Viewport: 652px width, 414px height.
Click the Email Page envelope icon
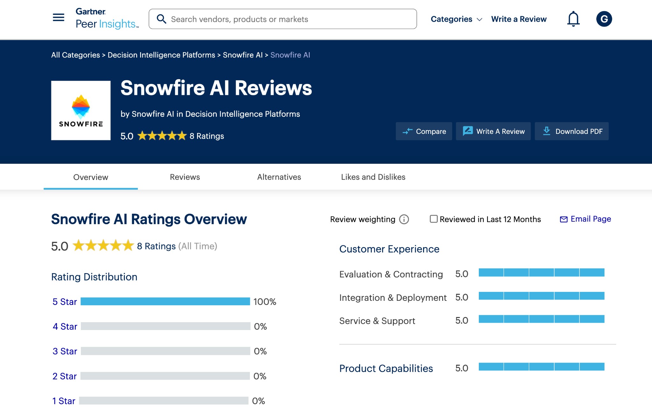[563, 219]
